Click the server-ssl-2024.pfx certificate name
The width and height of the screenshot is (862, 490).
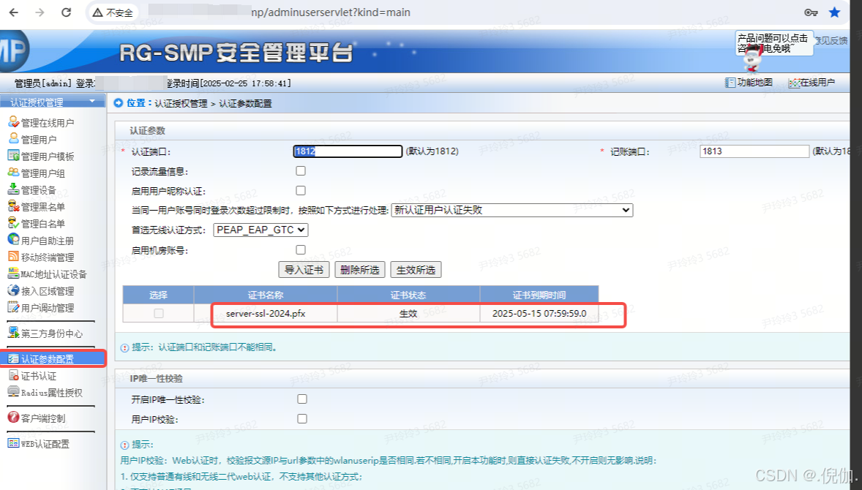point(266,313)
